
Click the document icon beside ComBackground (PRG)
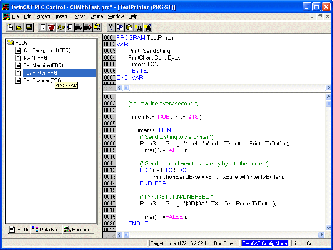click(x=18, y=50)
